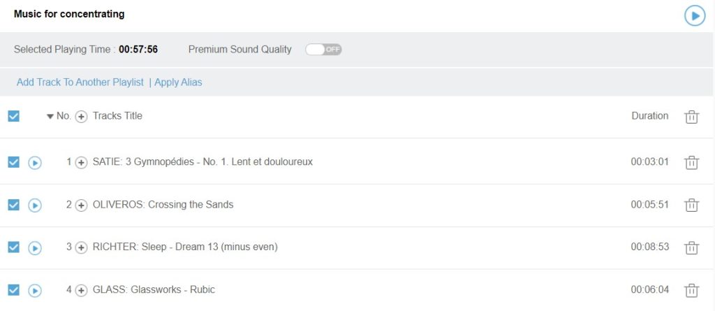Screen dimensions: 715x311
Task: Play the SATIE Gymnopédies track
Action: coord(35,162)
